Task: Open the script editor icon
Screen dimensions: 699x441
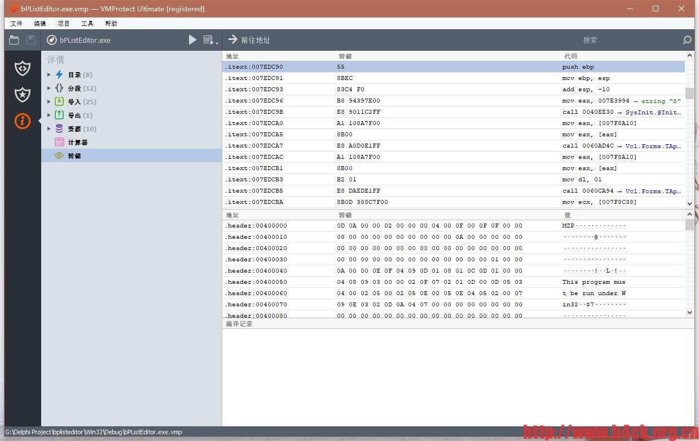Action: click(208, 39)
